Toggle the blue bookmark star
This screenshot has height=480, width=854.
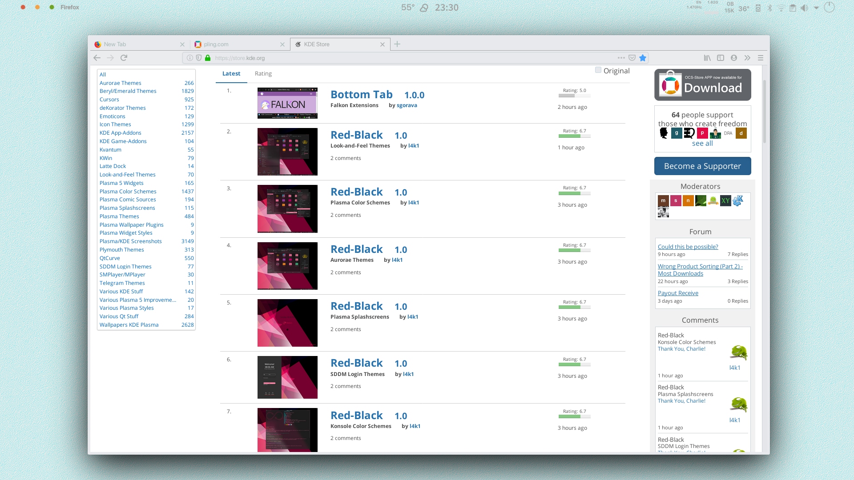click(643, 58)
